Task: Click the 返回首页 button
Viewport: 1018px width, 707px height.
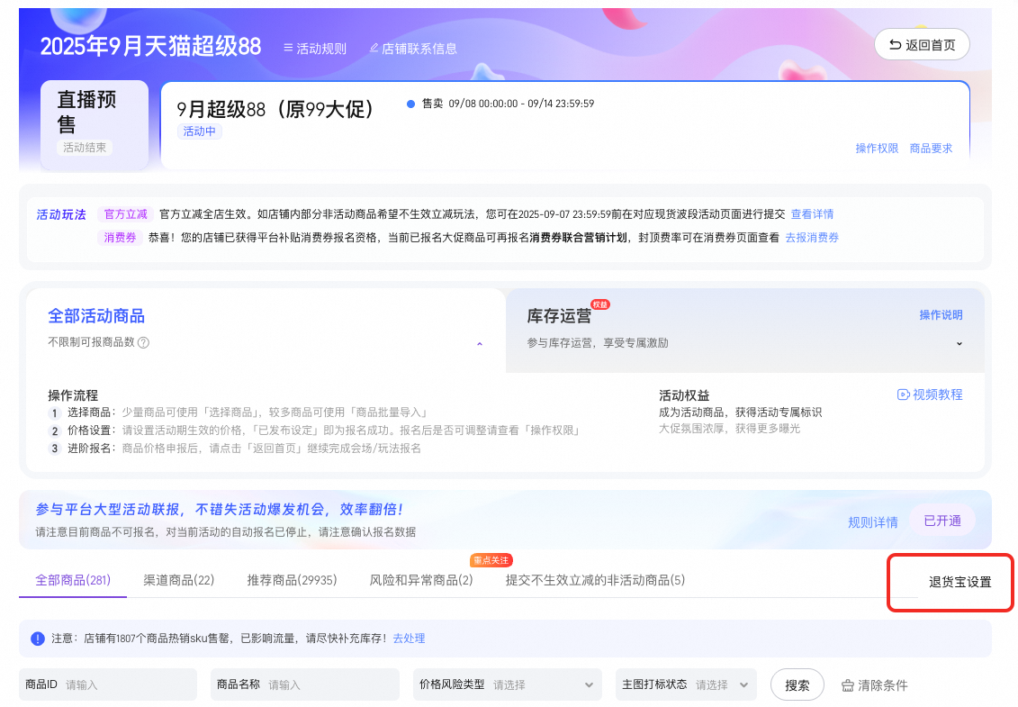Action: pos(922,45)
